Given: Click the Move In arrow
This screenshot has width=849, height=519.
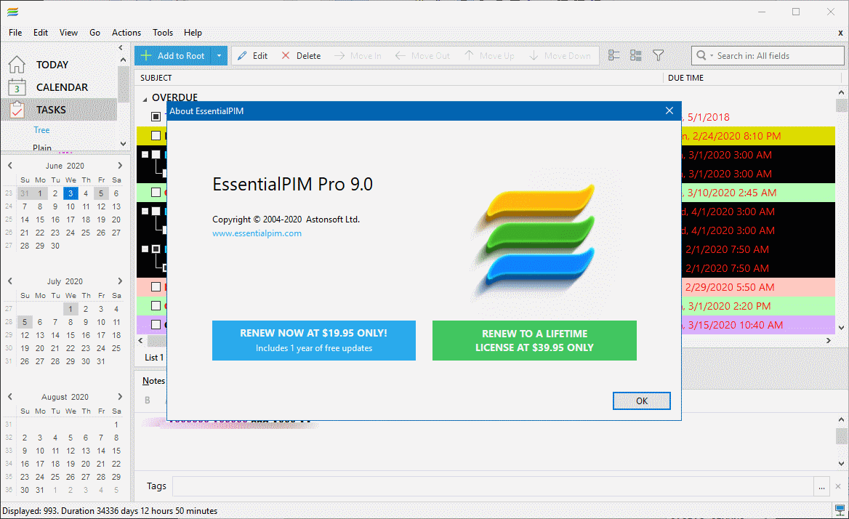Looking at the screenshot, I should tap(339, 56).
